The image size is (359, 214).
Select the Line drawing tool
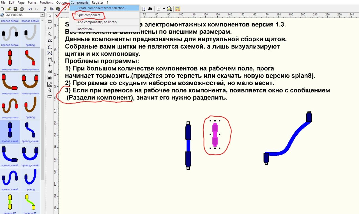[x=50, y=47]
